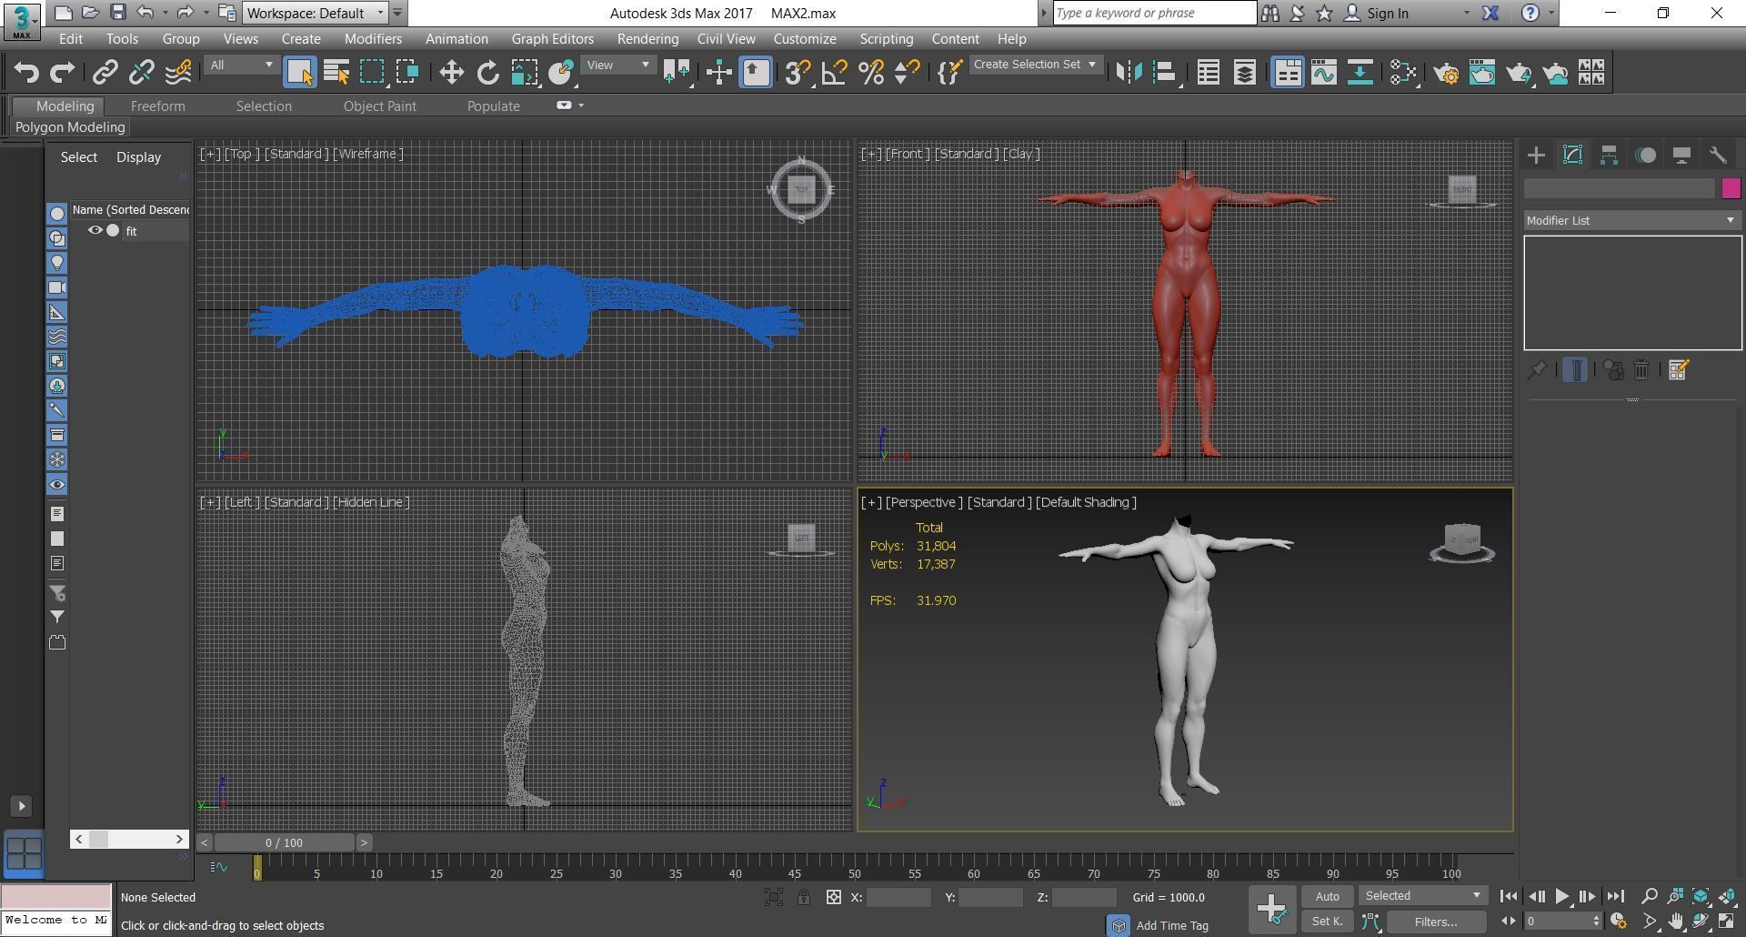The width and height of the screenshot is (1746, 937).
Task: Open the Curve Editor
Action: pyautogui.click(x=1323, y=72)
